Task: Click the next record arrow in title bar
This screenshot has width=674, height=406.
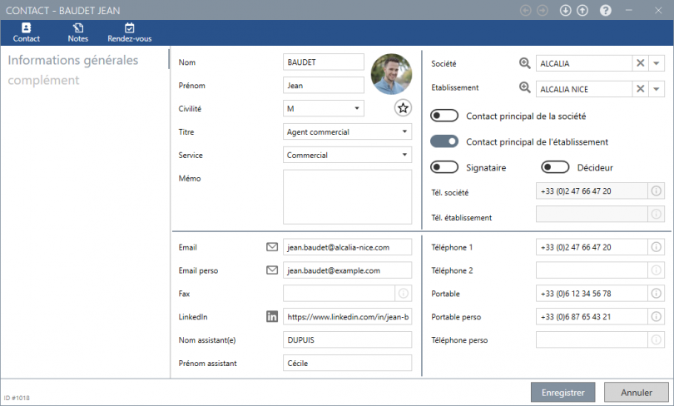Action: coord(543,10)
